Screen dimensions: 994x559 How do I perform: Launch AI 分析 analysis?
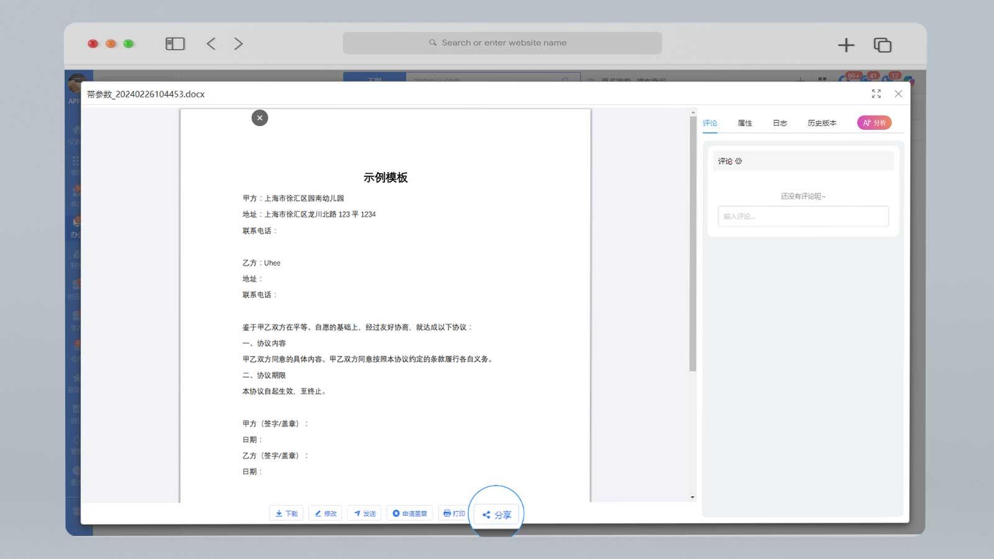pos(874,122)
